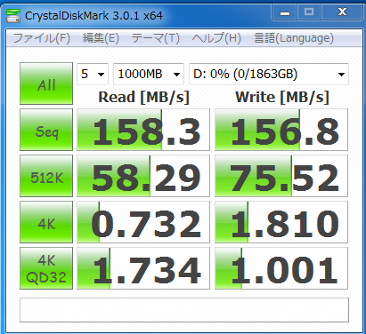Open the 言語(Language) menu
Viewport: 366px width, 334px height.
click(x=294, y=38)
